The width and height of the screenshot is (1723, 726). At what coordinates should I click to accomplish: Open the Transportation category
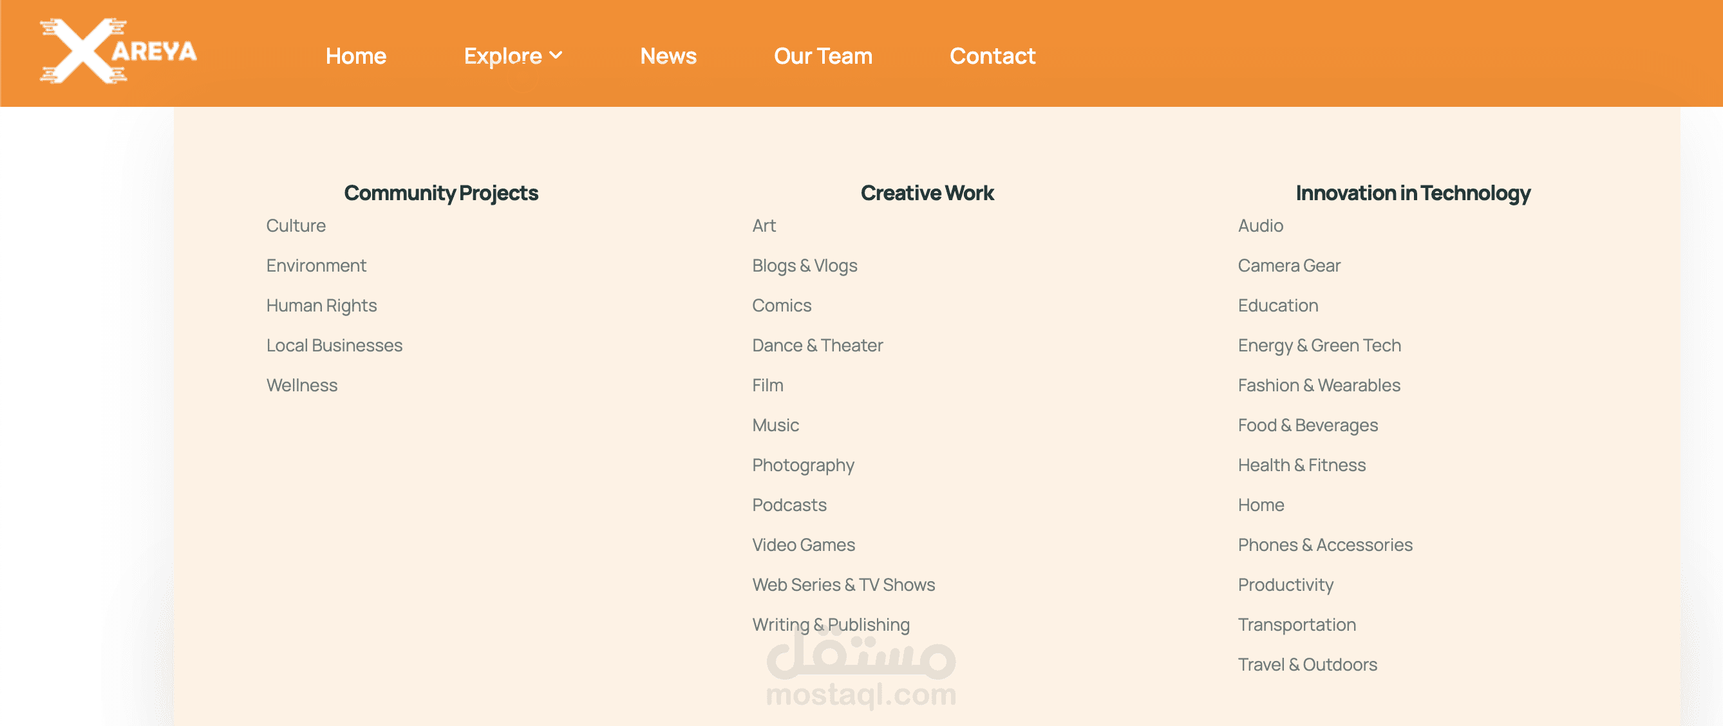pyautogui.click(x=1297, y=624)
